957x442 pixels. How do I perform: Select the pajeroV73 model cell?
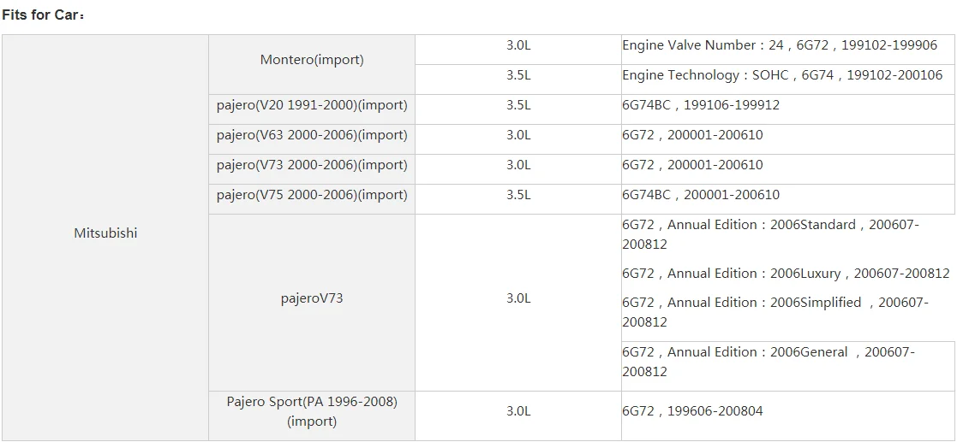(312, 298)
